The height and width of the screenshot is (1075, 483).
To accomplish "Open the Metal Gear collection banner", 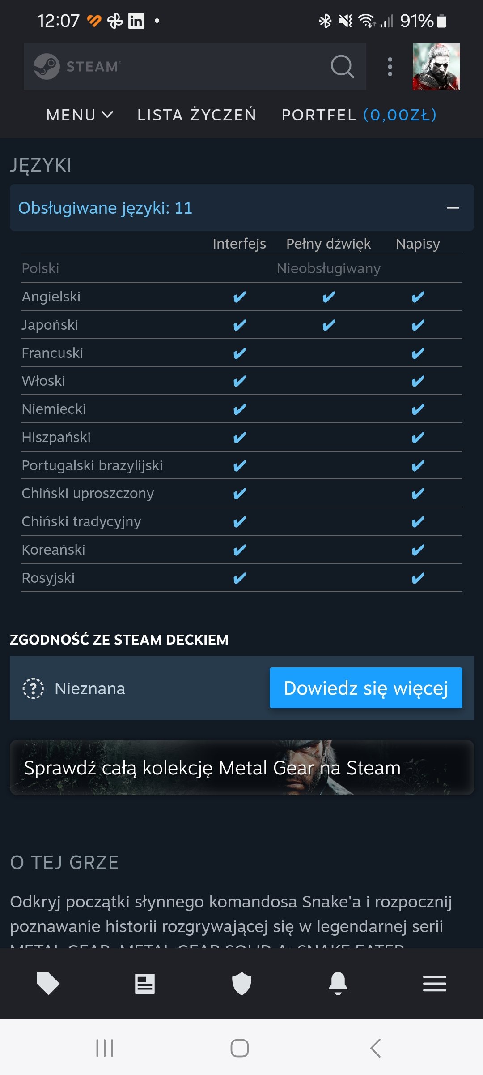I will pos(241,768).
